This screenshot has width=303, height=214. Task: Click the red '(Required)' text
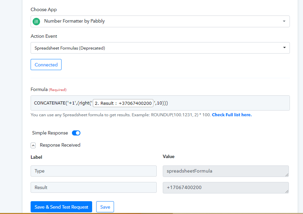(x=58, y=90)
